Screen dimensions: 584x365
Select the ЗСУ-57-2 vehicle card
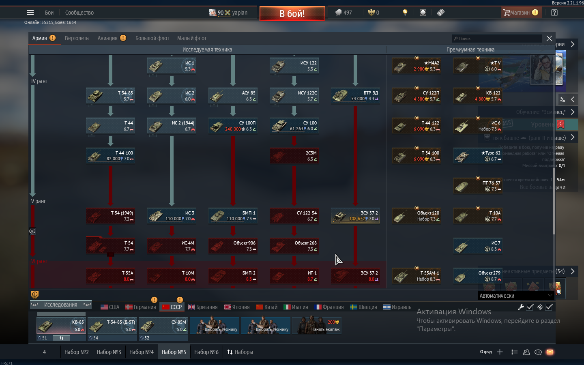click(355, 216)
